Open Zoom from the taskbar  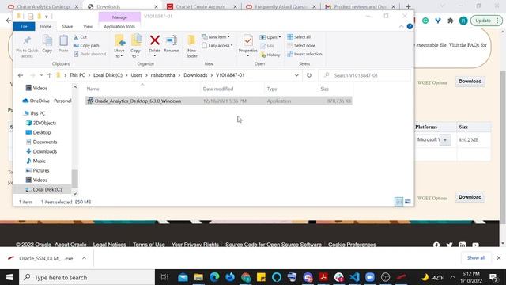pyautogui.click(x=370, y=277)
